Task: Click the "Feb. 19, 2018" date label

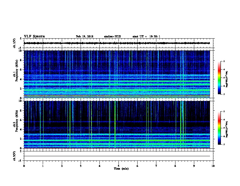Action: pos(85,36)
